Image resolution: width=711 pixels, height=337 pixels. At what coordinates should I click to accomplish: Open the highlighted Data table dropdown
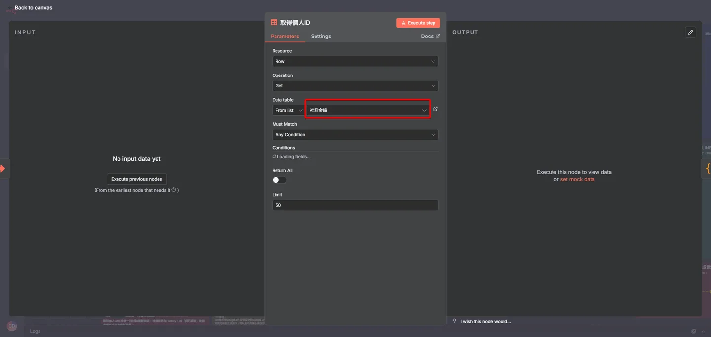click(x=367, y=110)
